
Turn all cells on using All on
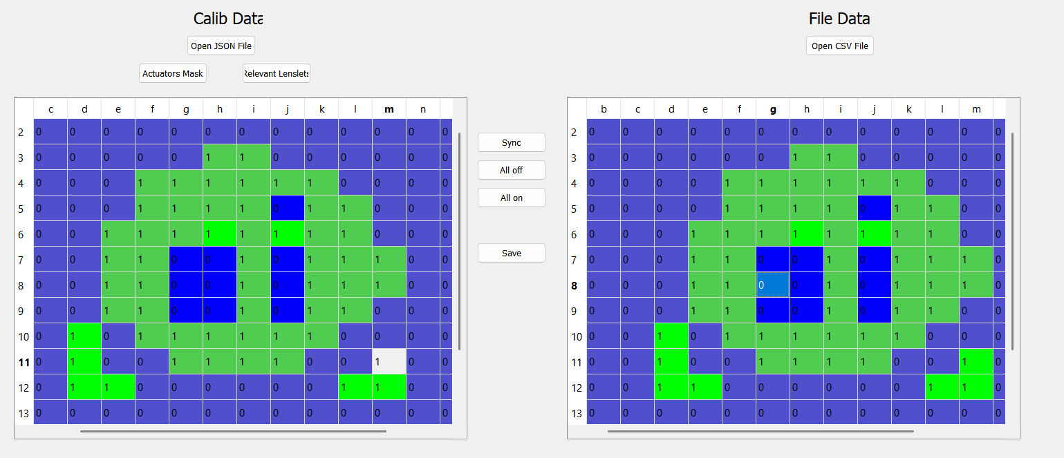[x=511, y=197]
